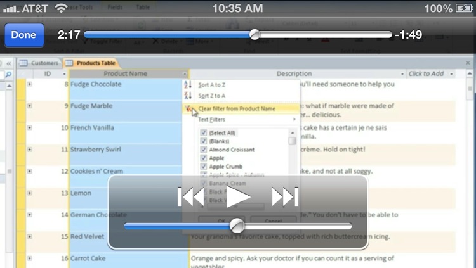Image resolution: width=476 pixels, height=268 pixels.
Task: Expand the Fudge Marble record
Action: [x=29, y=106]
